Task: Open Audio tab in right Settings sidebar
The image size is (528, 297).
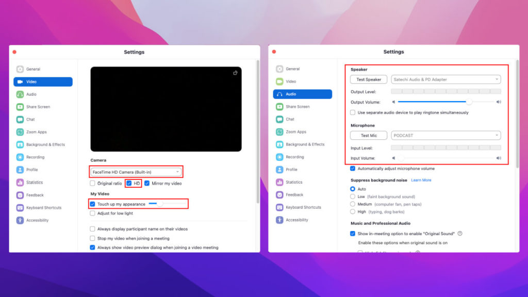Action: (x=302, y=94)
